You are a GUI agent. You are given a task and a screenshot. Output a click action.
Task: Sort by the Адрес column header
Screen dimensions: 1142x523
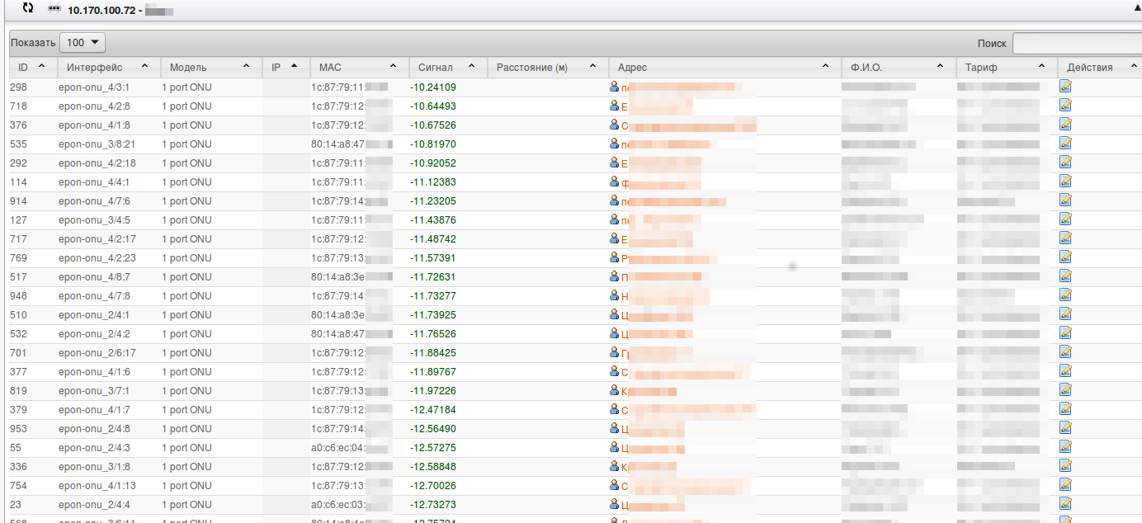point(724,68)
